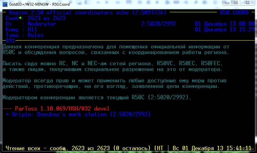Screen dimensions: 257x153
Task: Click the received date '01 Декабря 13 15:29'
Action: point(225,30)
